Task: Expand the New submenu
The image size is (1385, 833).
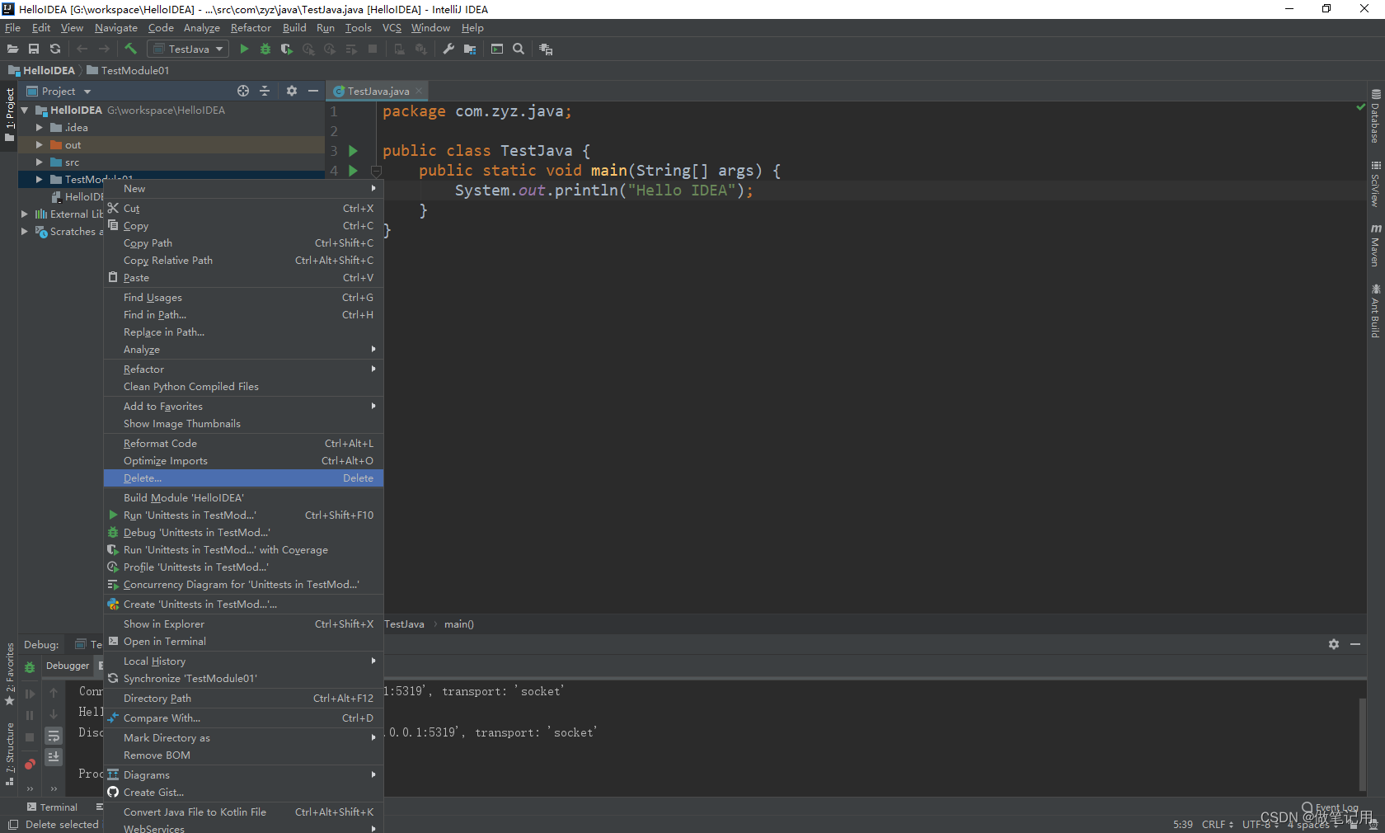Action: click(x=243, y=189)
